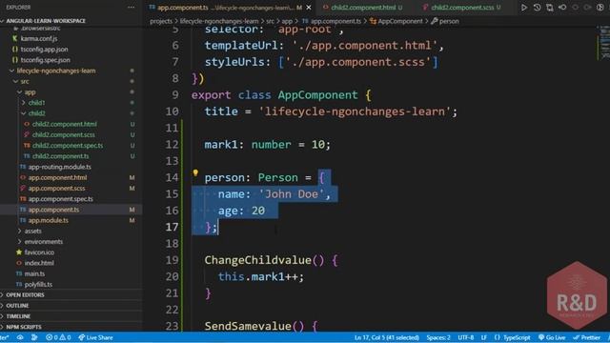Open app-routing.module.ts file
This screenshot has height=343, width=610.
click(59, 167)
